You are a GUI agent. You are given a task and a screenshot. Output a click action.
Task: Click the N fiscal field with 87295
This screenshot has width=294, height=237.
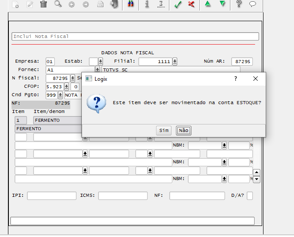[x=58, y=78]
